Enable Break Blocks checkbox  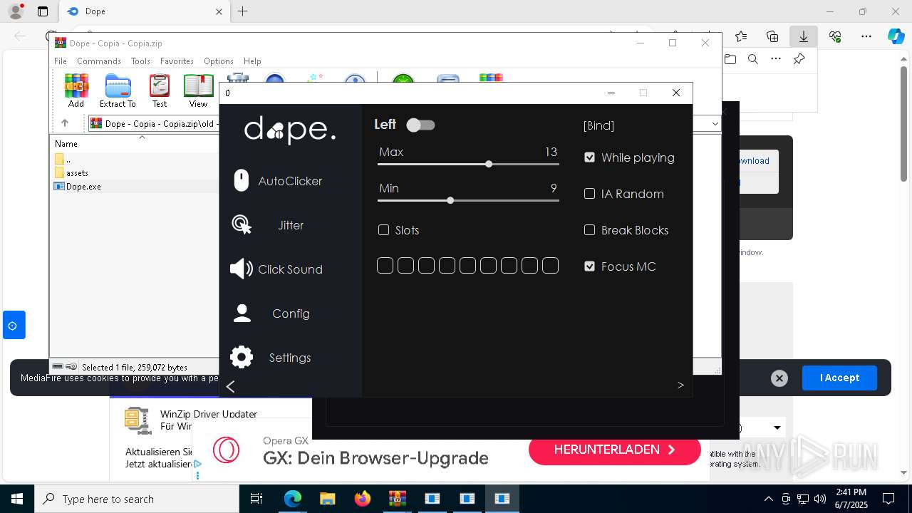point(589,230)
